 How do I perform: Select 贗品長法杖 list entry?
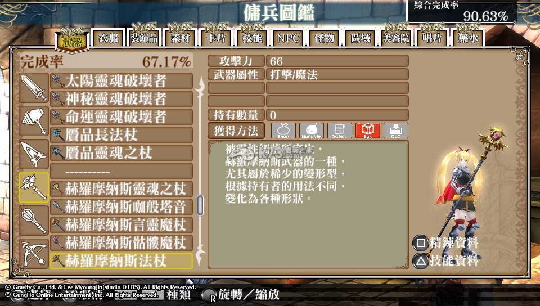pyautogui.click(x=121, y=135)
